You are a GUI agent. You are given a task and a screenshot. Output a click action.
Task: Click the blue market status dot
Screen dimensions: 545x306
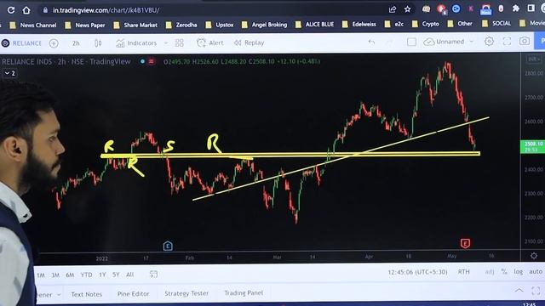tap(142, 61)
